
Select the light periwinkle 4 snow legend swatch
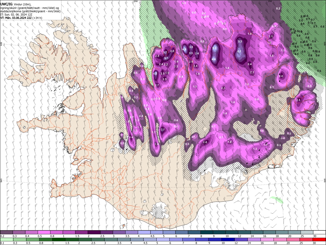[144, 232]
